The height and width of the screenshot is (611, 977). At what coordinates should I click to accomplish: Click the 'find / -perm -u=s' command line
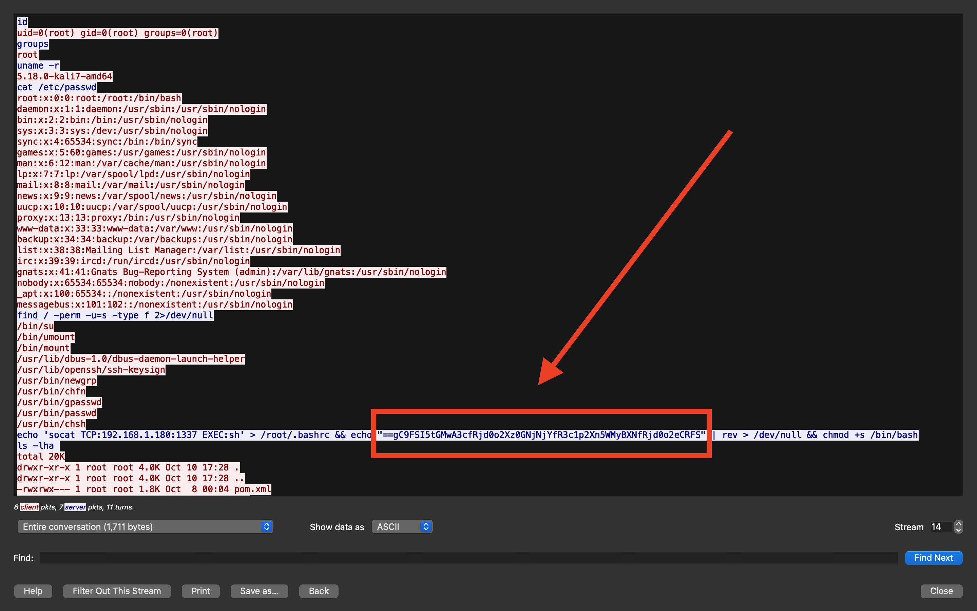[115, 315]
